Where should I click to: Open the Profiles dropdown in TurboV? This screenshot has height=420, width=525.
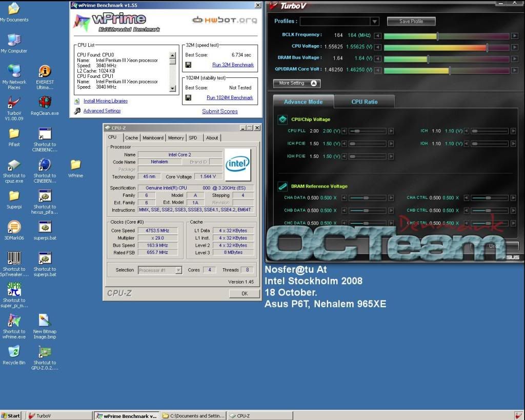(x=375, y=22)
